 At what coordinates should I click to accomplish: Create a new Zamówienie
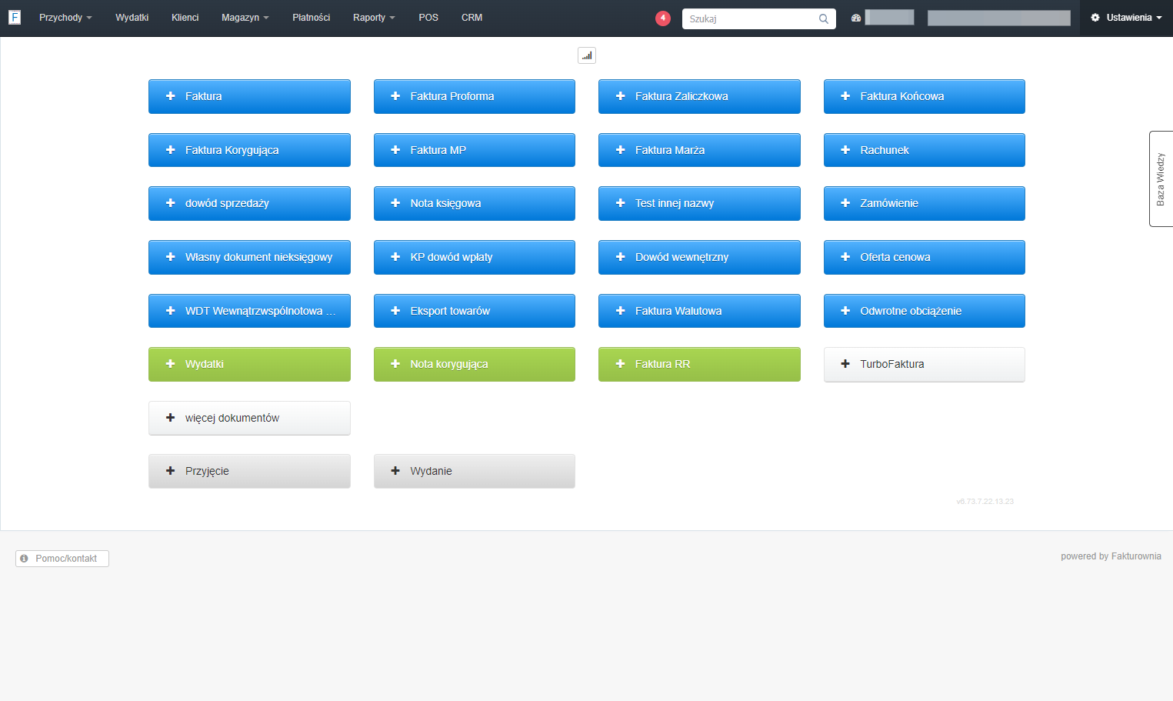tap(925, 203)
